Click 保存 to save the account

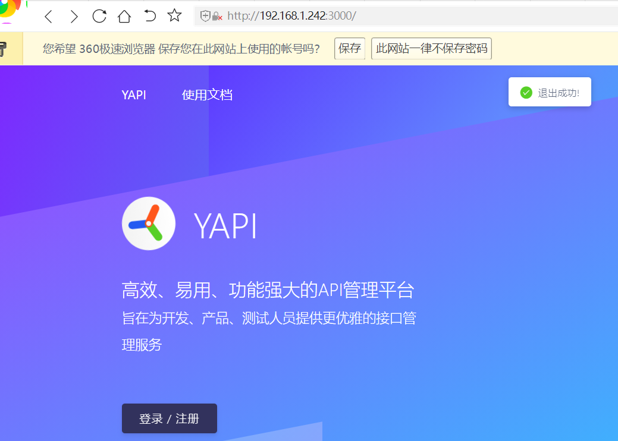pos(350,48)
